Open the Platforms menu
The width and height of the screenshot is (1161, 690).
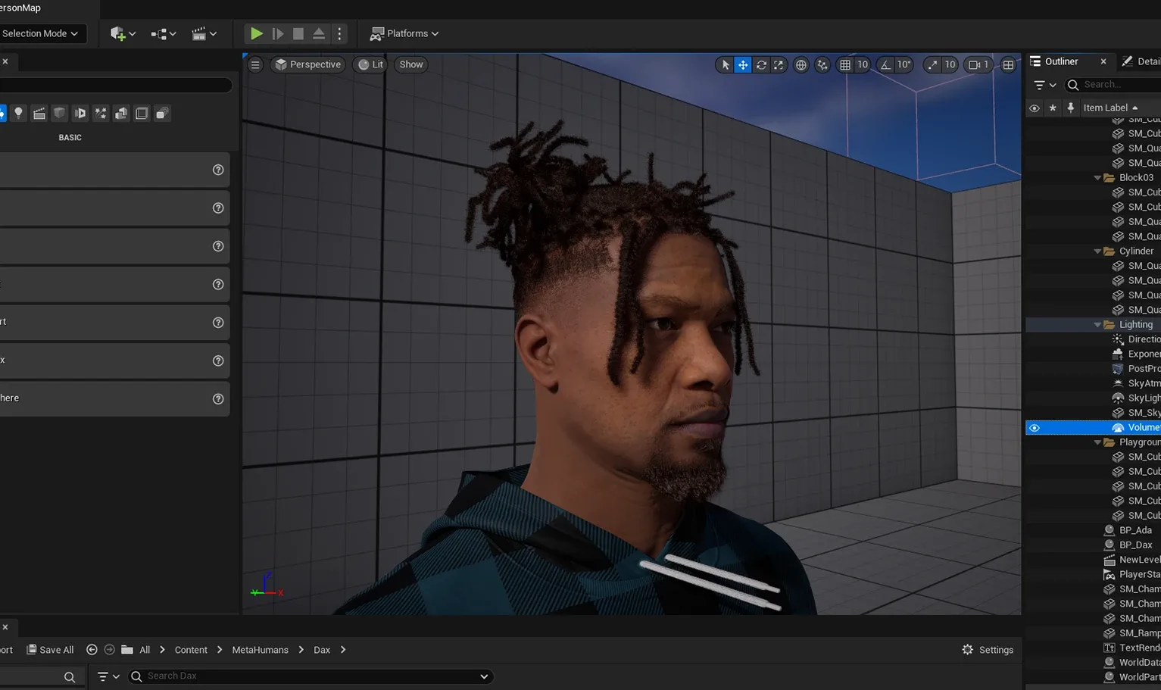pyautogui.click(x=404, y=33)
